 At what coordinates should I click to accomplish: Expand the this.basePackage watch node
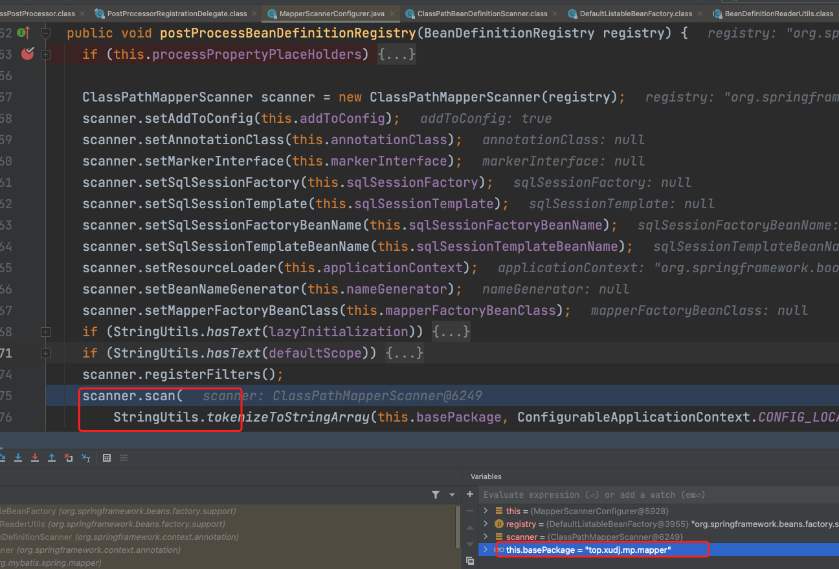[x=486, y=550]
